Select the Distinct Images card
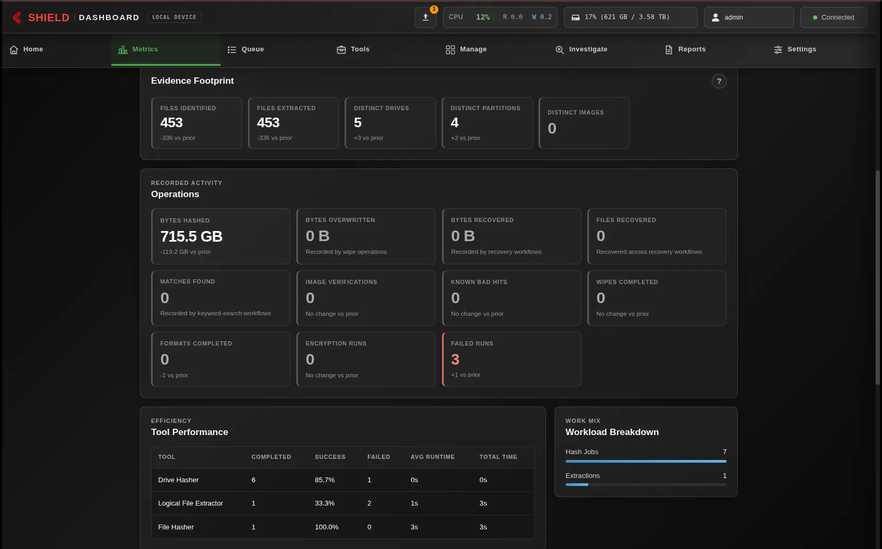This screenshot has height=549, width=882. coord(584,123)
